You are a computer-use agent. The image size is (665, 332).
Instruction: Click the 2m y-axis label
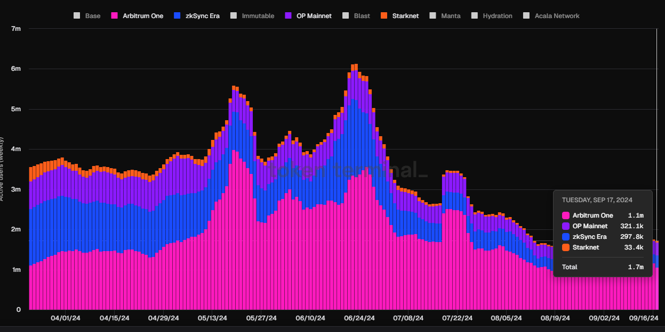[16, 229]
